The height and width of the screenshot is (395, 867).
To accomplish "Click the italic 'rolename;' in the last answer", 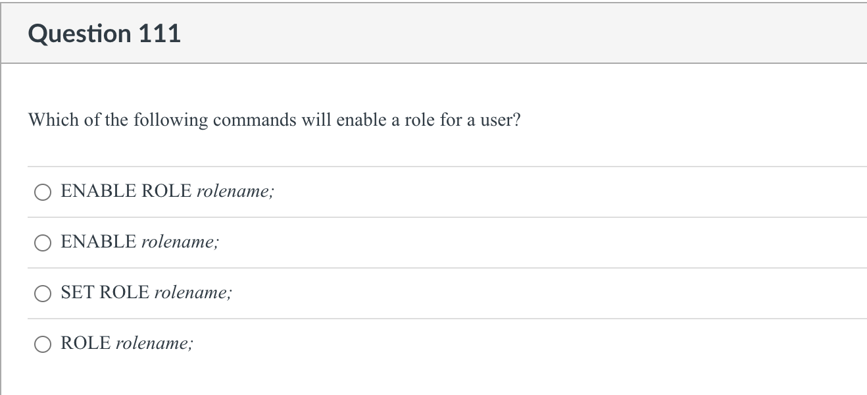I will tap(155, 344).
